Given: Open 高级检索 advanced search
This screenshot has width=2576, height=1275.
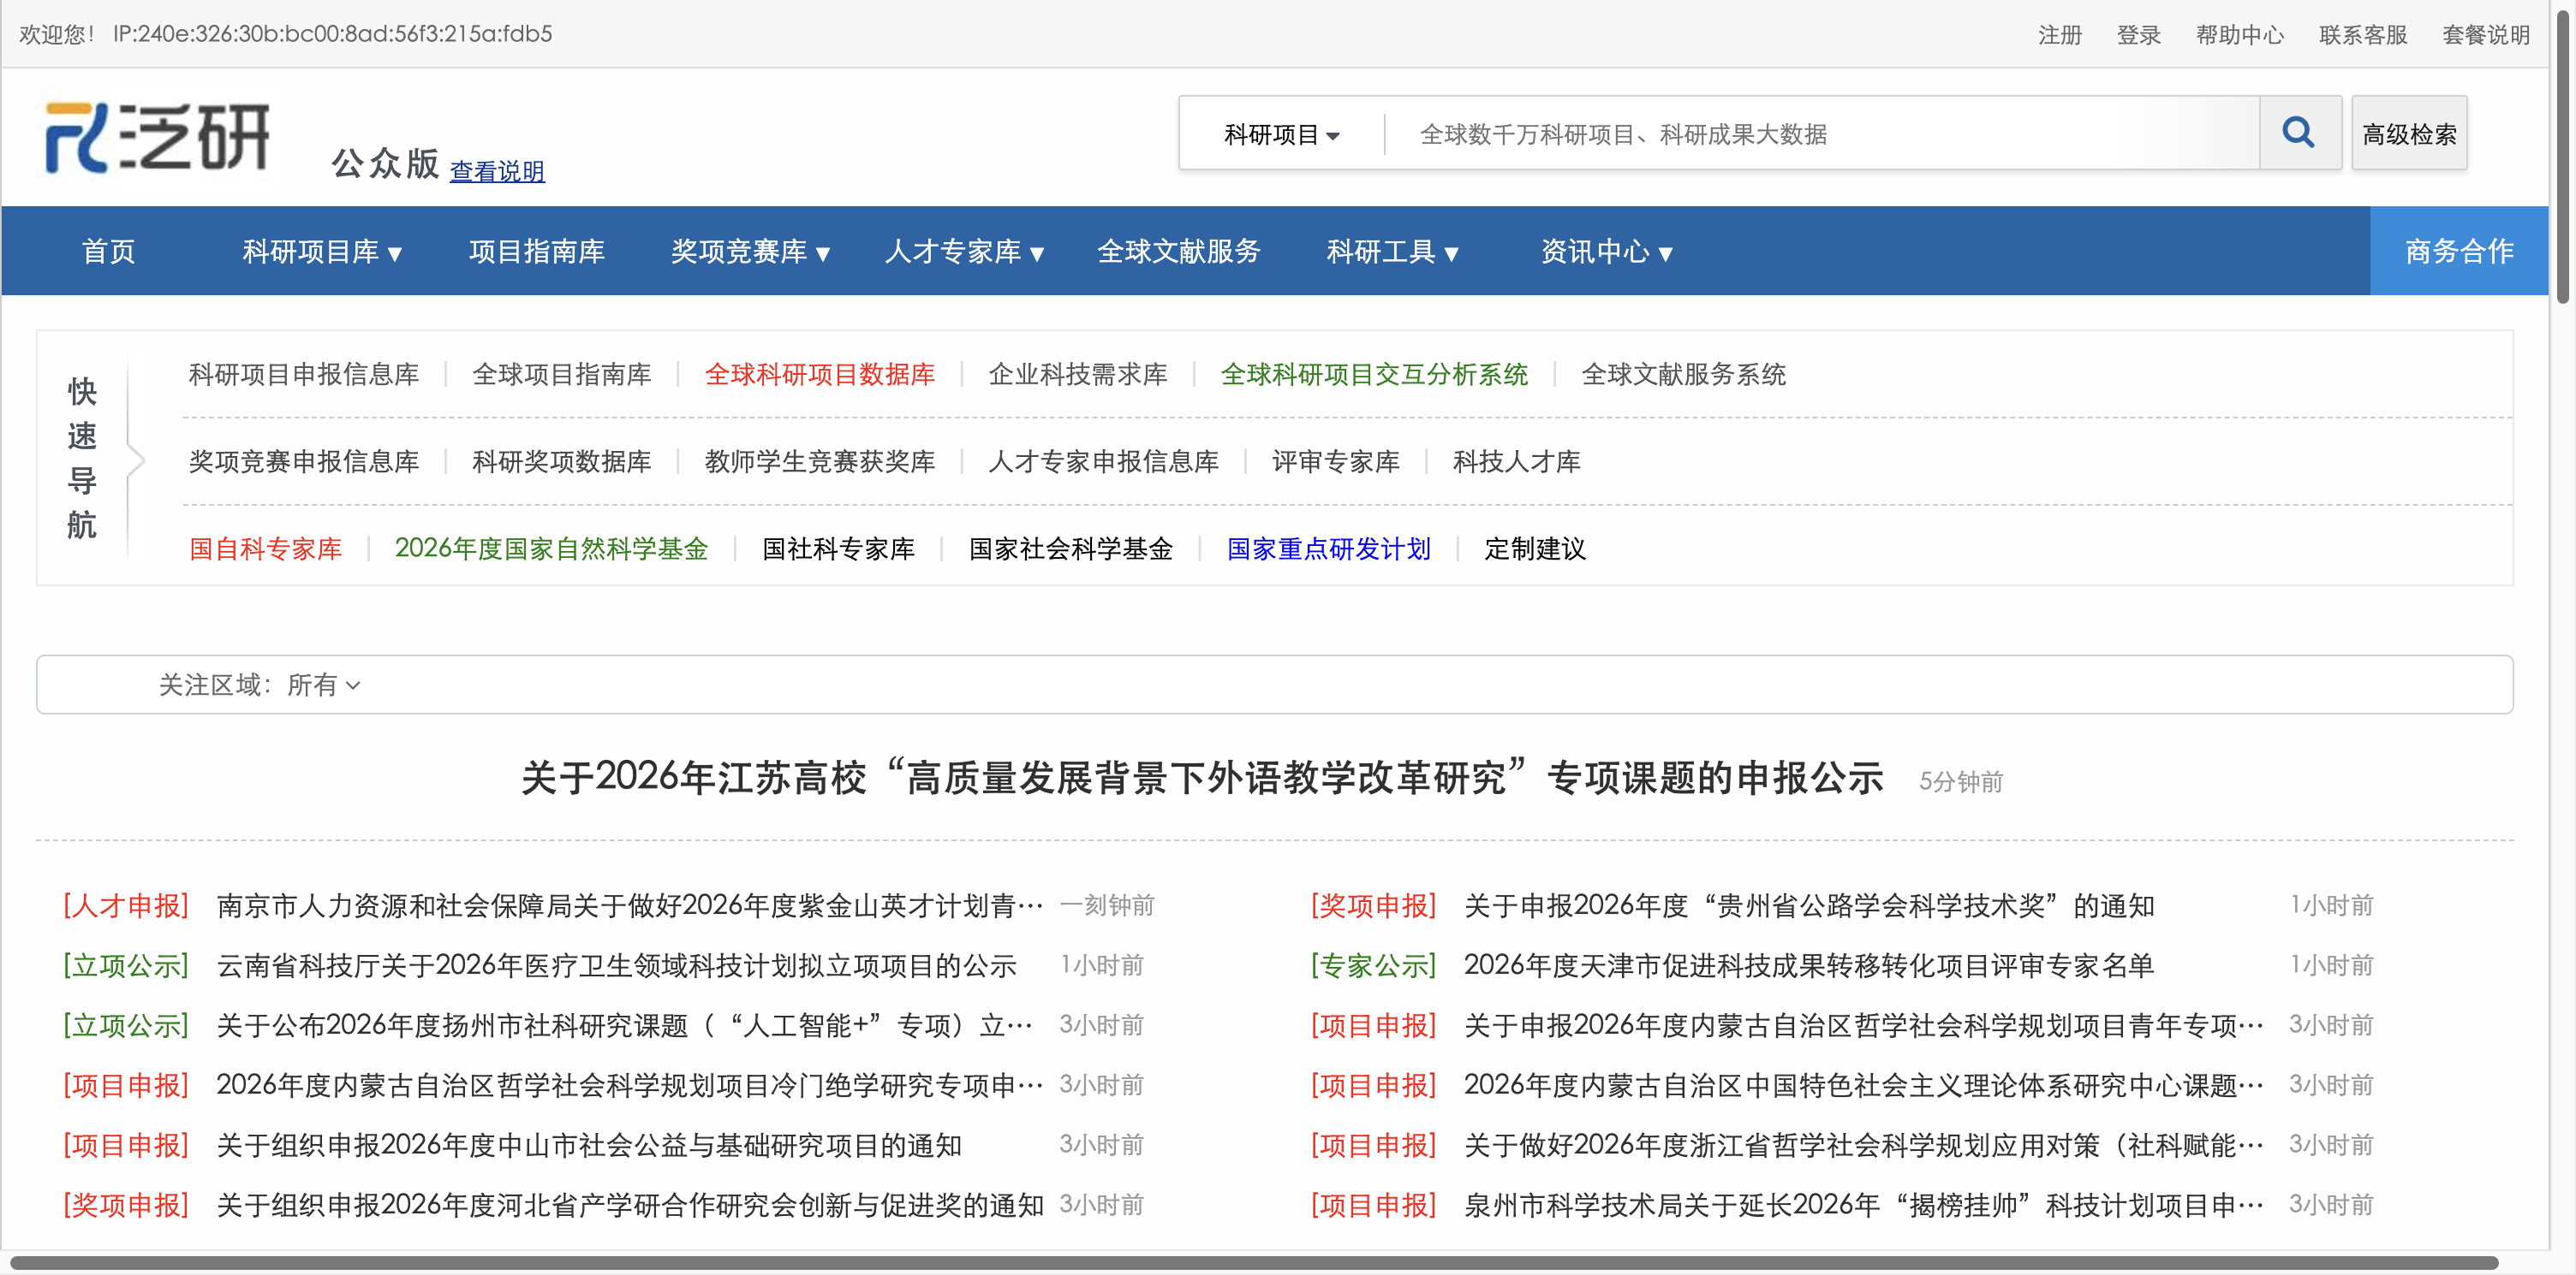Looking at the screenshot, I should 2409,133.
